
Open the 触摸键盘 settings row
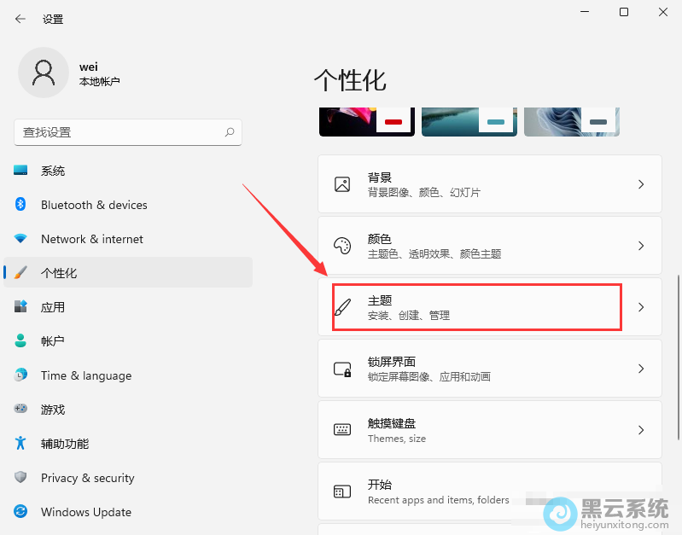[x=489, y=430]
